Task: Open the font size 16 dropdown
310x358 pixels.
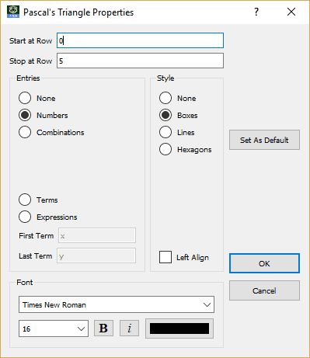Action: point(54,328)
